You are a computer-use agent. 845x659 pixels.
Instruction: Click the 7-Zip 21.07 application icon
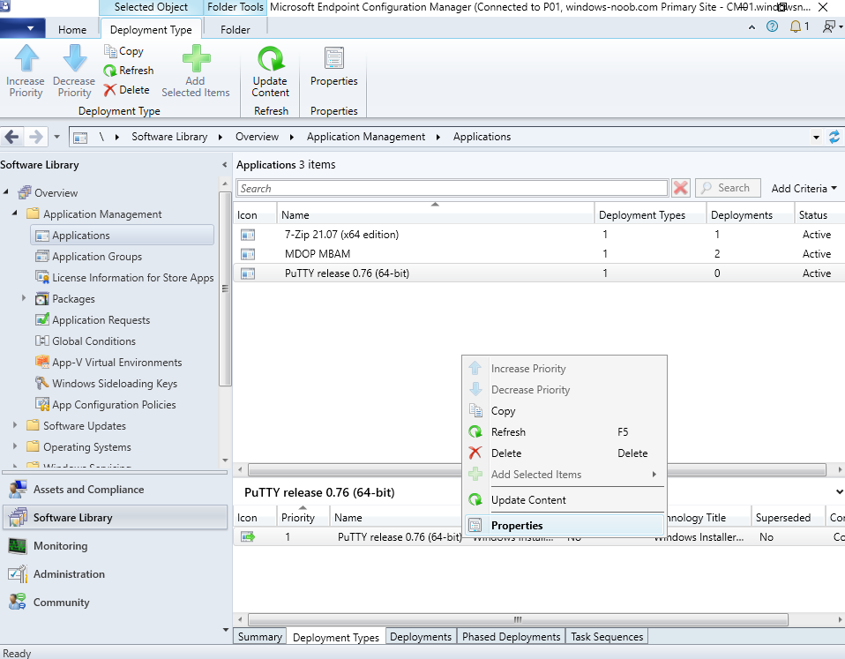click(248, 235)
